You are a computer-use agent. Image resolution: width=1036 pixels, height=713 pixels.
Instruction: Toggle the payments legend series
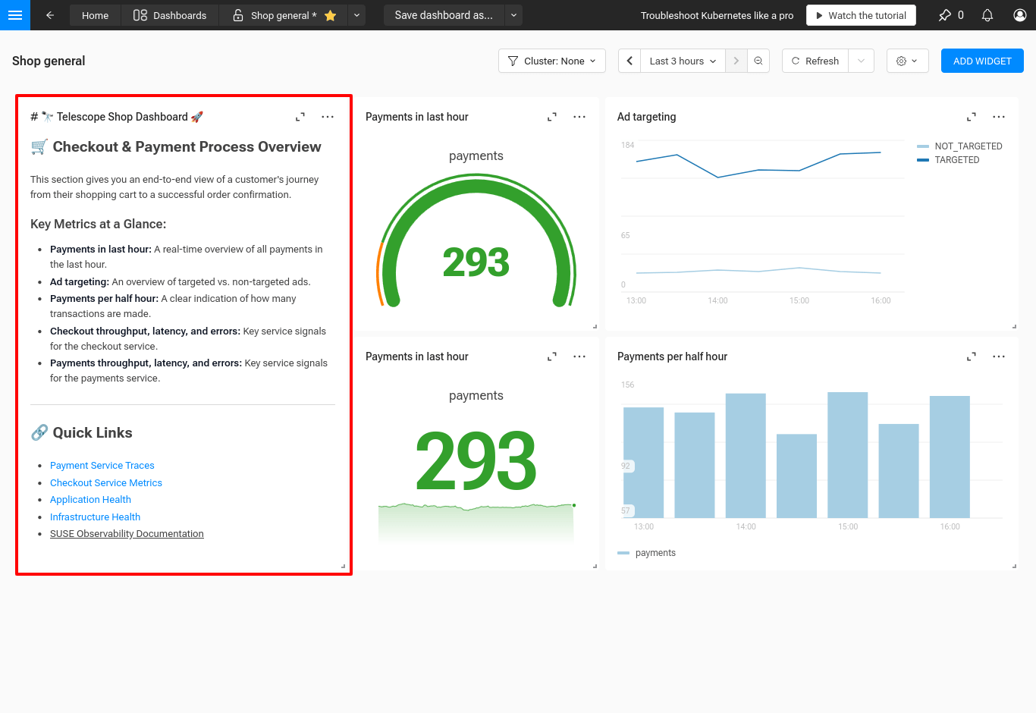[655, 553]
